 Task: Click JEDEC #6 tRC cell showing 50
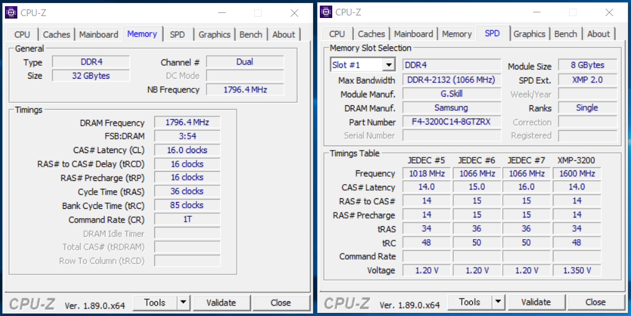(x=477, y=242)
